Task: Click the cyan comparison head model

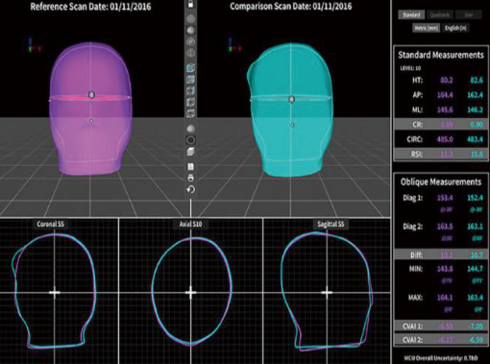Action: click(x=290, y=110)
